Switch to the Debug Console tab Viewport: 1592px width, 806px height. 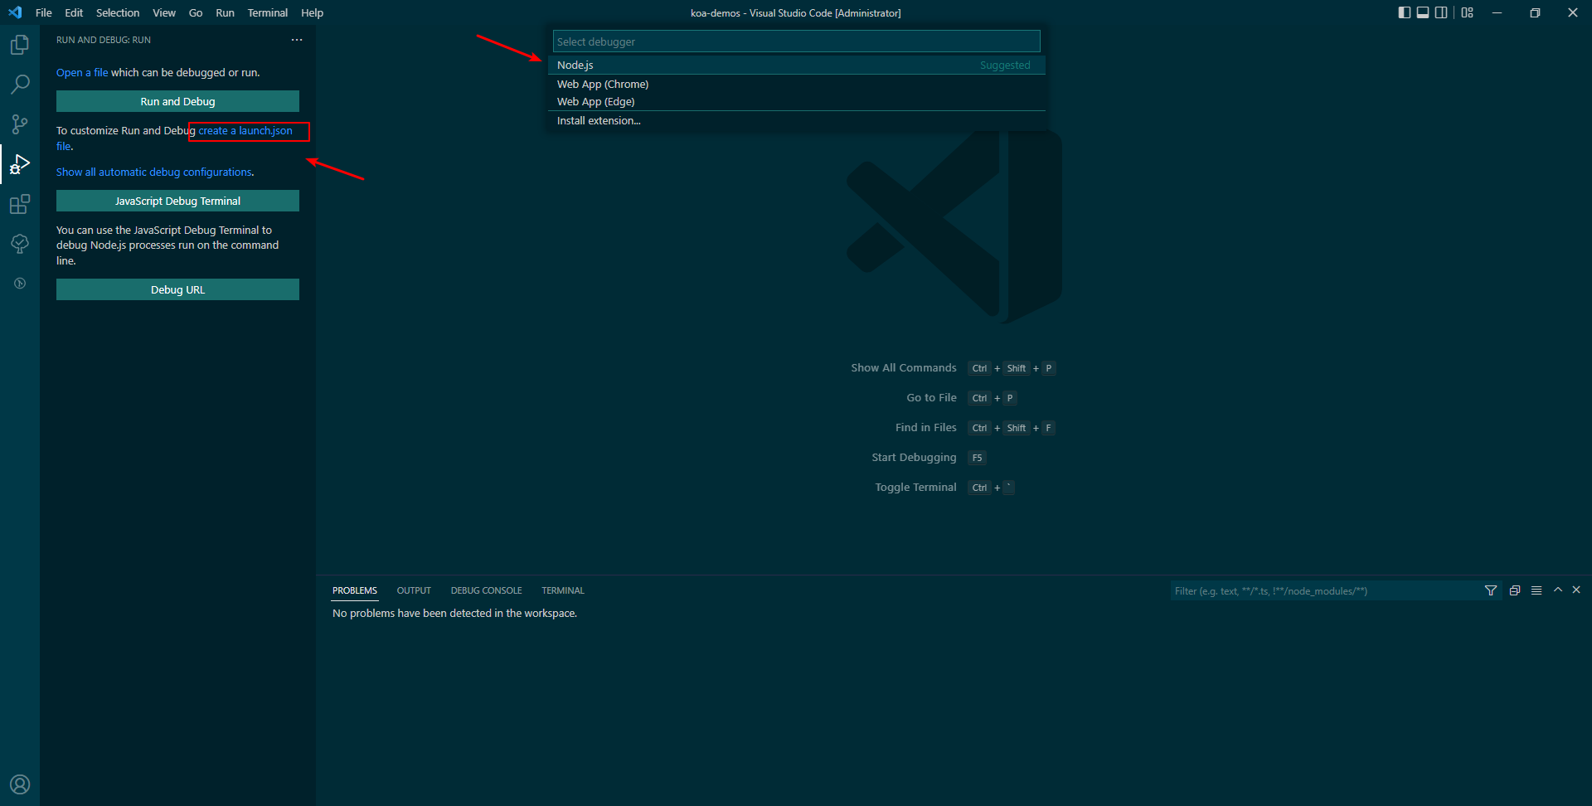coord(487,590)
